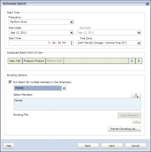Close the Schedule Batch dialog
Viewport: 151px width, 152px height.
point(147,4)
